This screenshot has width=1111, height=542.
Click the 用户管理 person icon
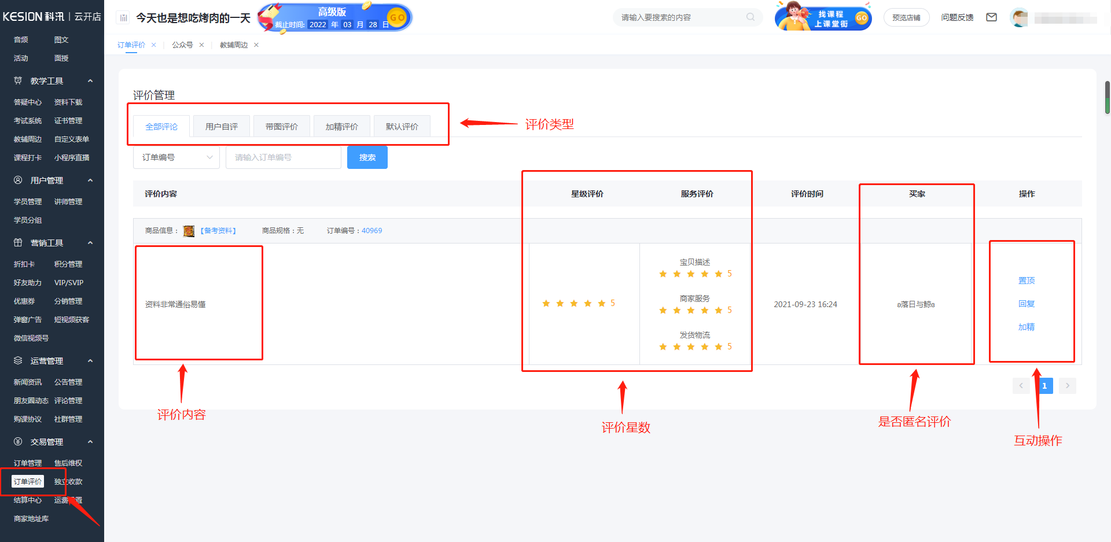[x=18, y=180]
